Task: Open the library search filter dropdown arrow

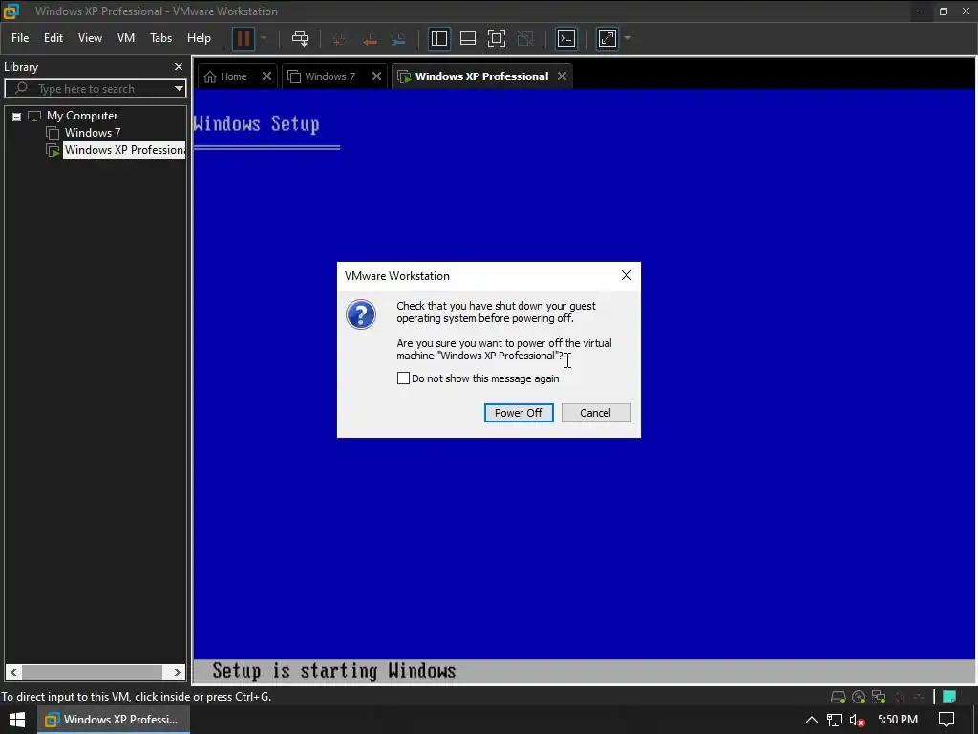Action: pyautogui.click(x=179, y=89)
